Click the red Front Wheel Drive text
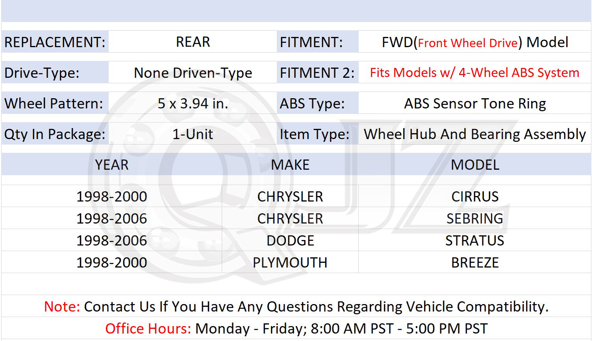593x341 pixels. coord(468,43)
